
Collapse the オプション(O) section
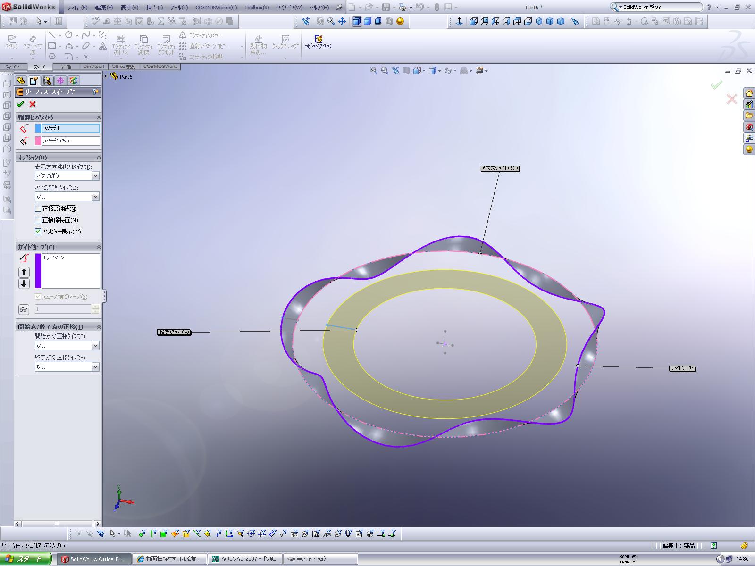[x=99, y=157]
